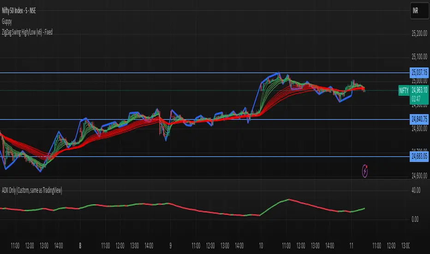Click the 24,963.10 last price label
The height and width of the screenshot is (254, 430).
pyautogui.click(x=419, y=90)
